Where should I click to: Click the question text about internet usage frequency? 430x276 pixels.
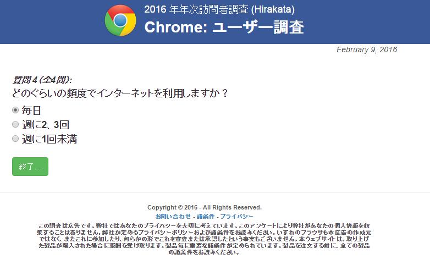tap(119, 93)
